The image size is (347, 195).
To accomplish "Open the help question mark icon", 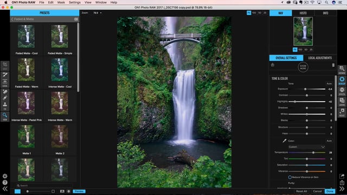I will 5,183.
